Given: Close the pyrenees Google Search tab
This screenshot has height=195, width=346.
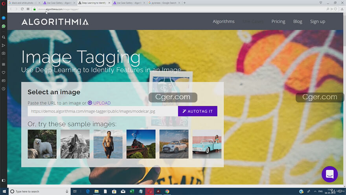Looking at the screenshot, I should [x=179, y=3].
